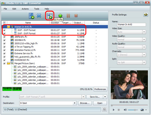Viewport: 151px width, 115px height.
Task: Click the profile Name input field
Action: pyautogui.click(x=131, y=25)
